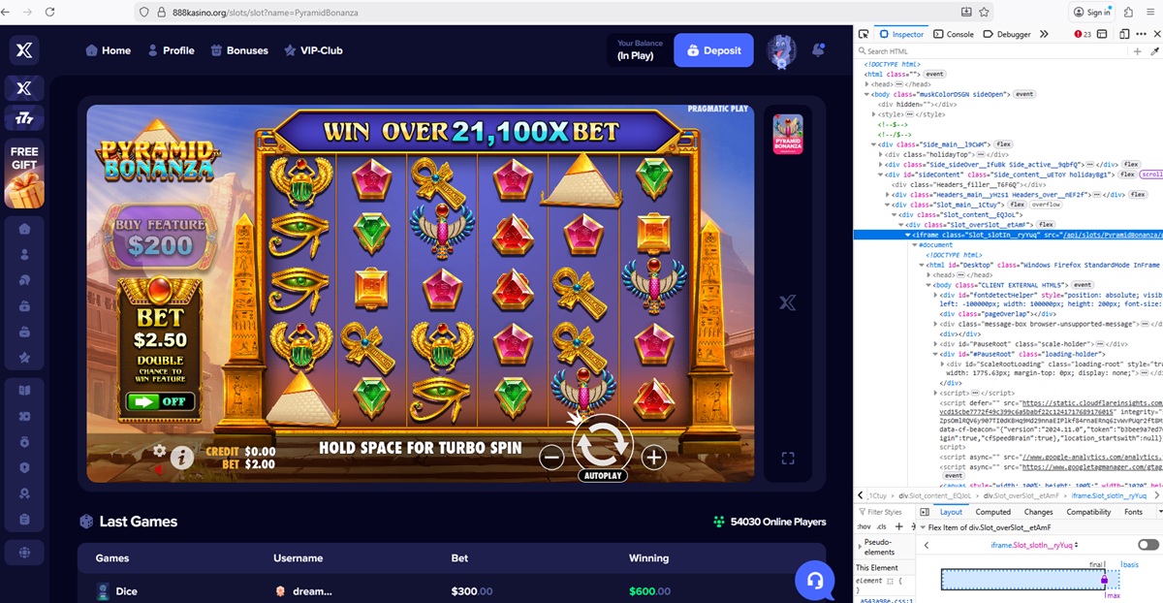Switch to the Console tab
Screen dimensions: 1163x603
coord(955,34)
